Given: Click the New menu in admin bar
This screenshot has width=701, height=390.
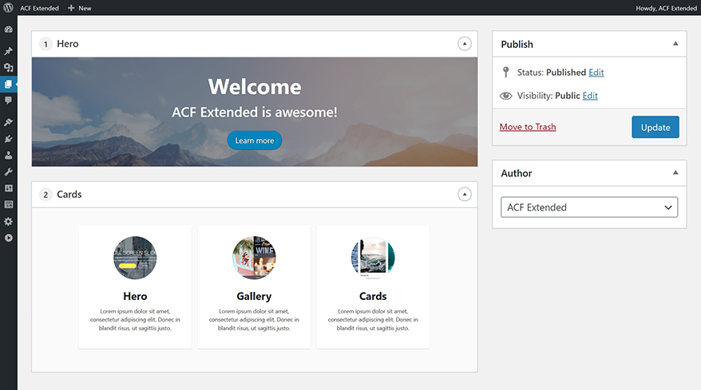Looking at the screenshot, I should click(79, 8).
